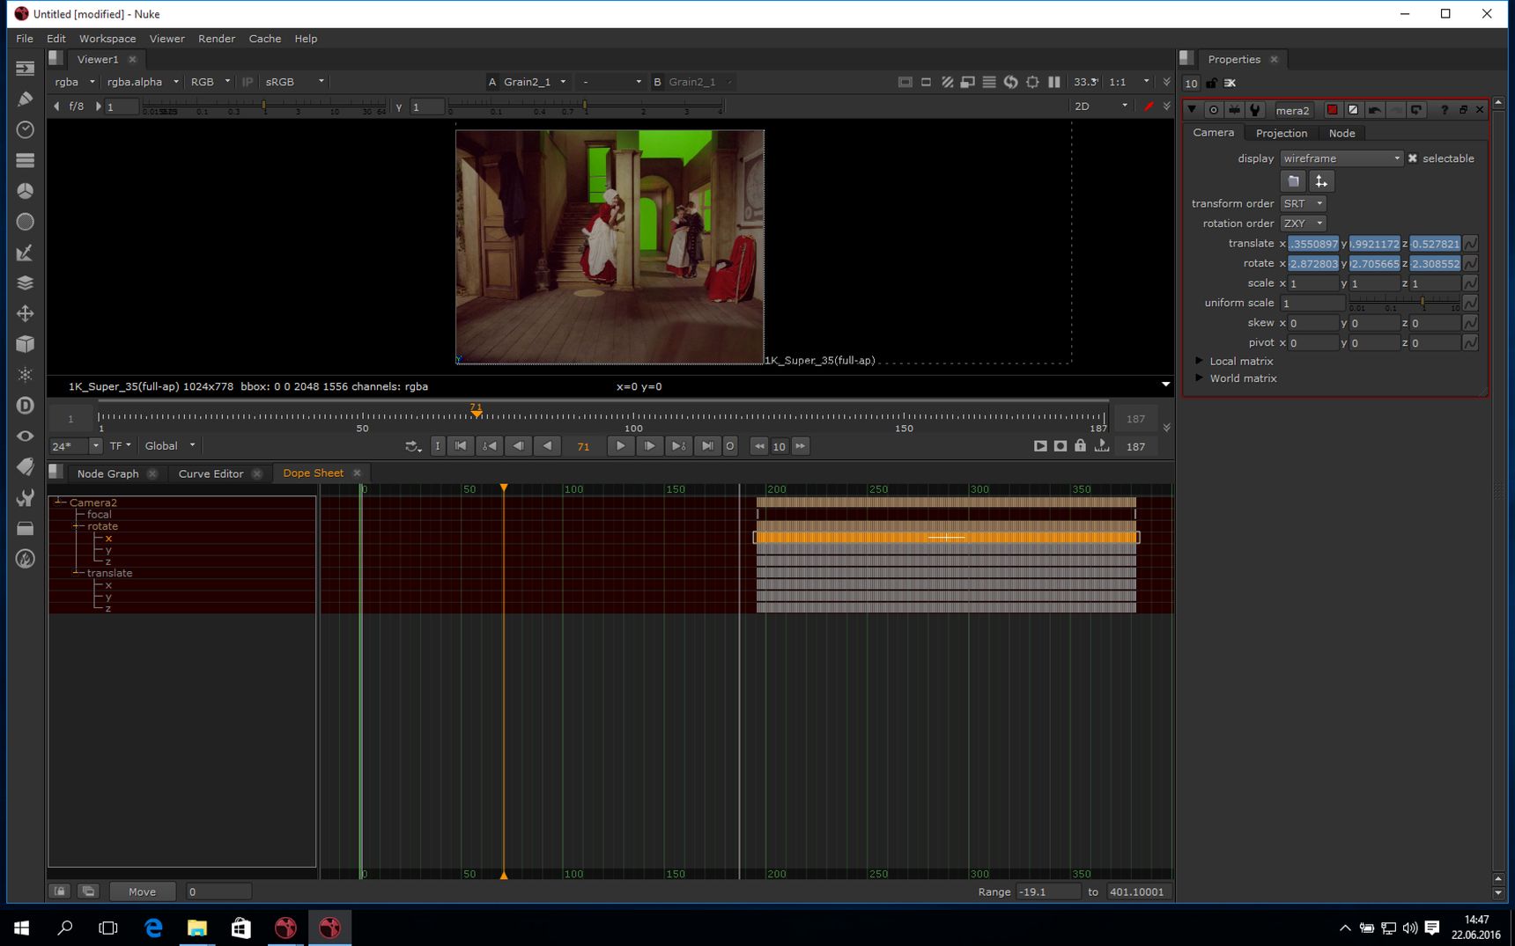Open the RGB display dropdown
Screen dimensions: 1515x946
coord(211,82)
